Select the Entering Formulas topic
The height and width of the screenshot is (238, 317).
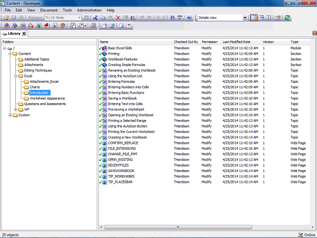coord(121,81)
